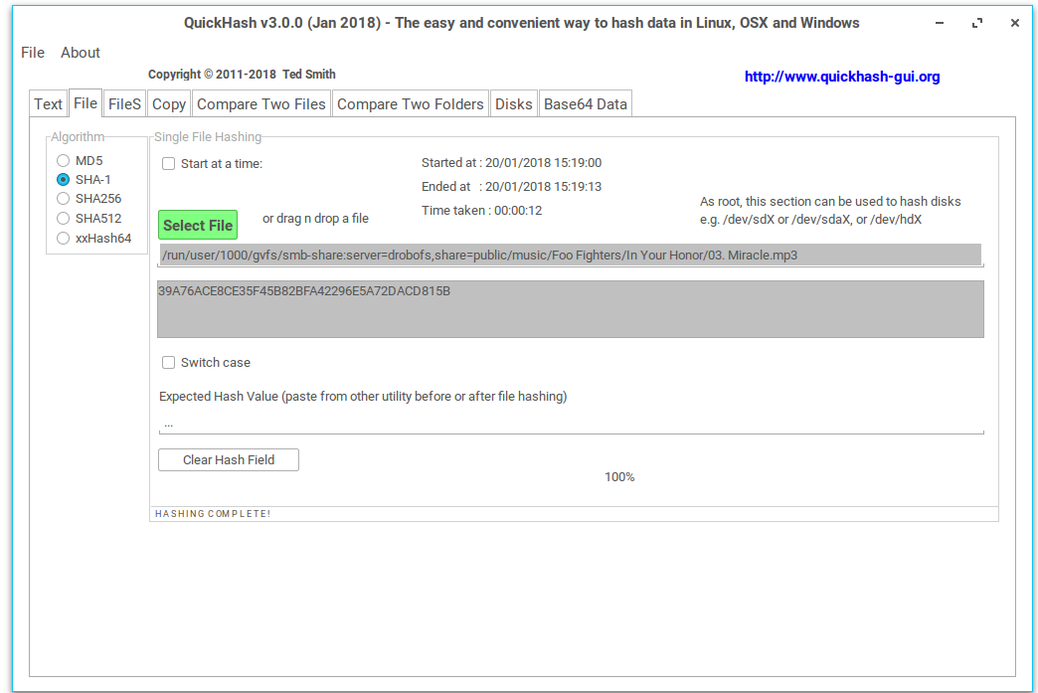Select the SHA-1 radio button
1038x693 pixels.
[64, 180]
